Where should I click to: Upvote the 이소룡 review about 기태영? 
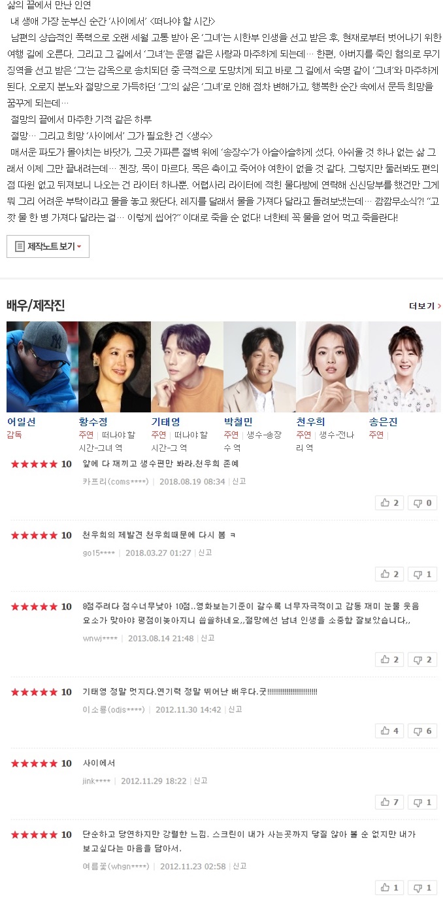coord(389,731)
